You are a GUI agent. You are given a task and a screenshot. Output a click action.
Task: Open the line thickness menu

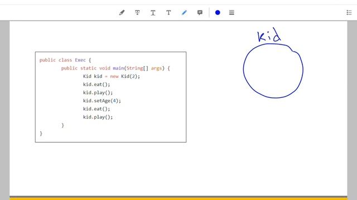click(x=231, y=12)
